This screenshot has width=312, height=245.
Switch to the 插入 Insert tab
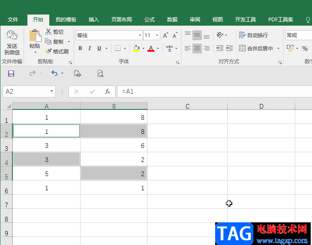tap(93, 20)
